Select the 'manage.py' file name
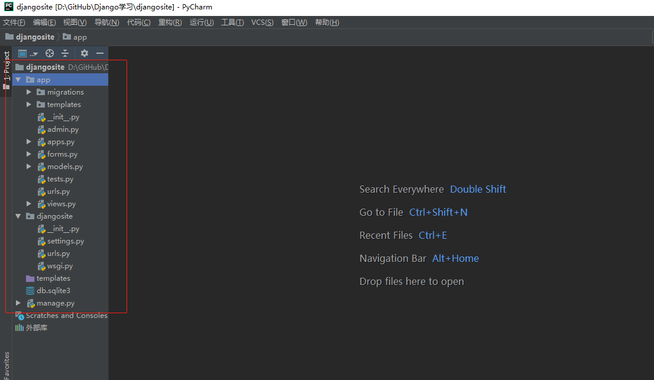The height and width of the screenshot is (380, 654). (x=56, y=303)
